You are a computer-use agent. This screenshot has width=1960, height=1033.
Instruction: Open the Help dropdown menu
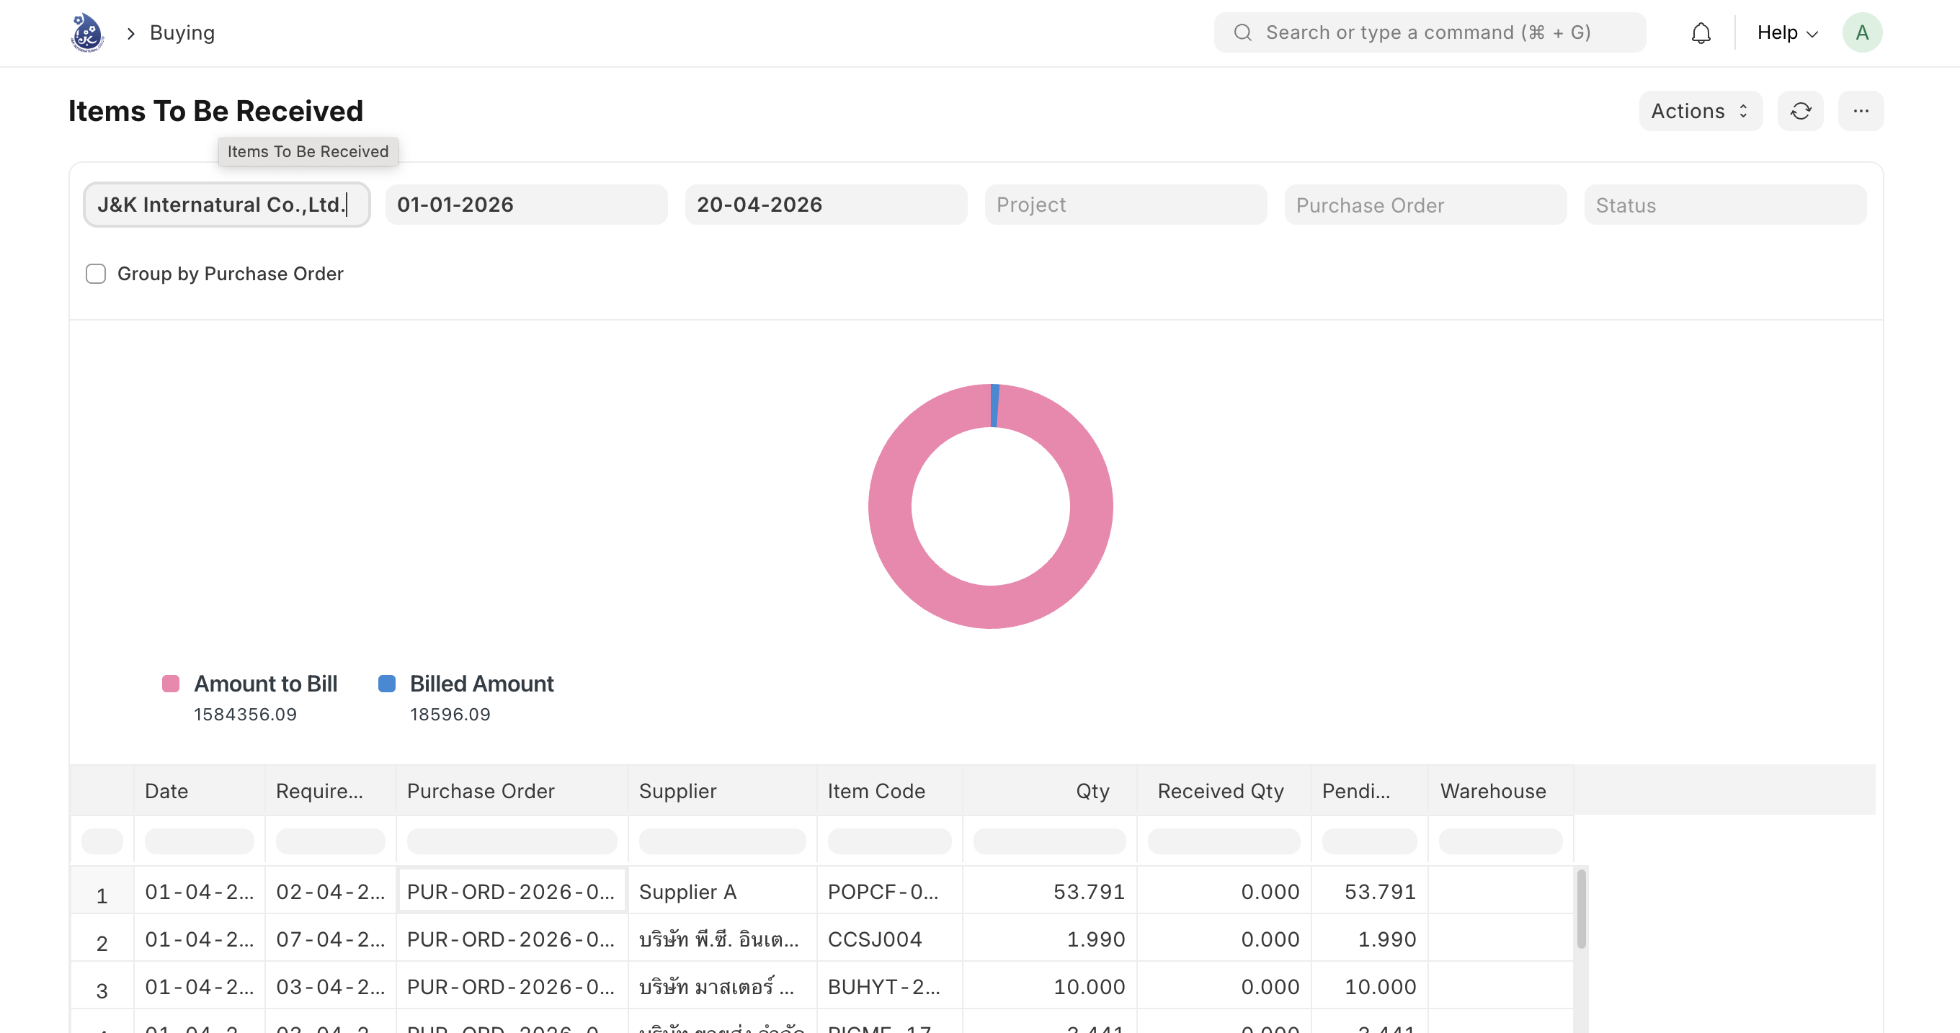point(1786,32)
